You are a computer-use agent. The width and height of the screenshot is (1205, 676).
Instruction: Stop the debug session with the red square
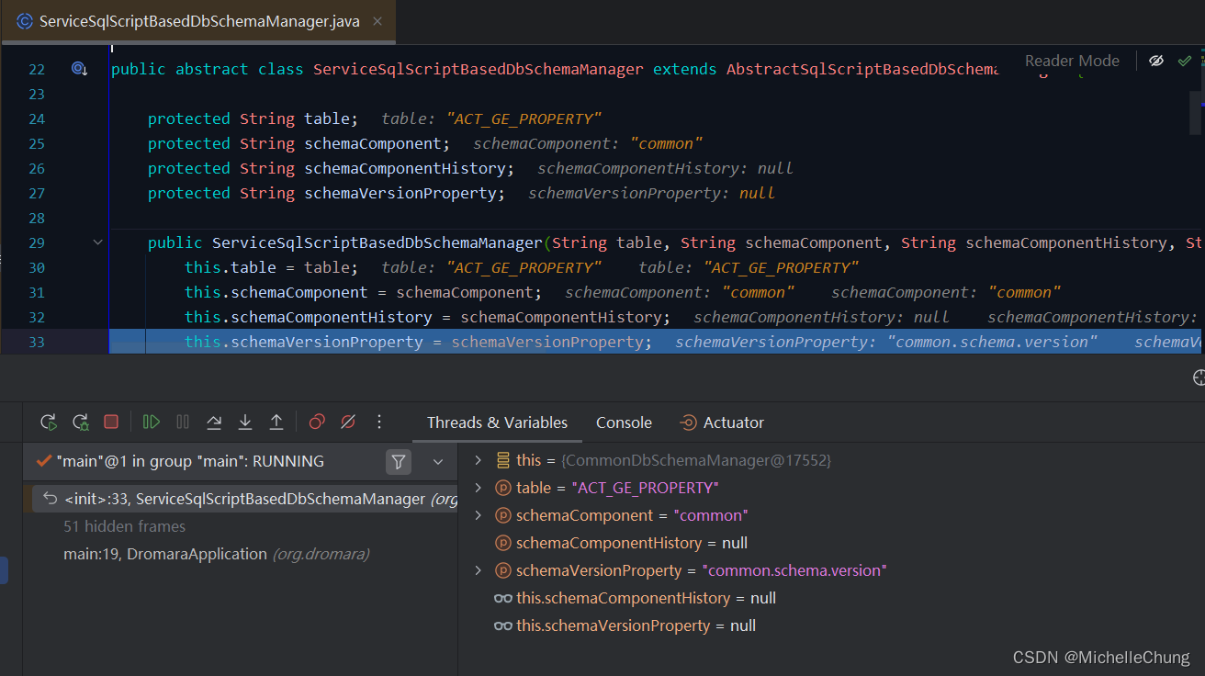111,422
